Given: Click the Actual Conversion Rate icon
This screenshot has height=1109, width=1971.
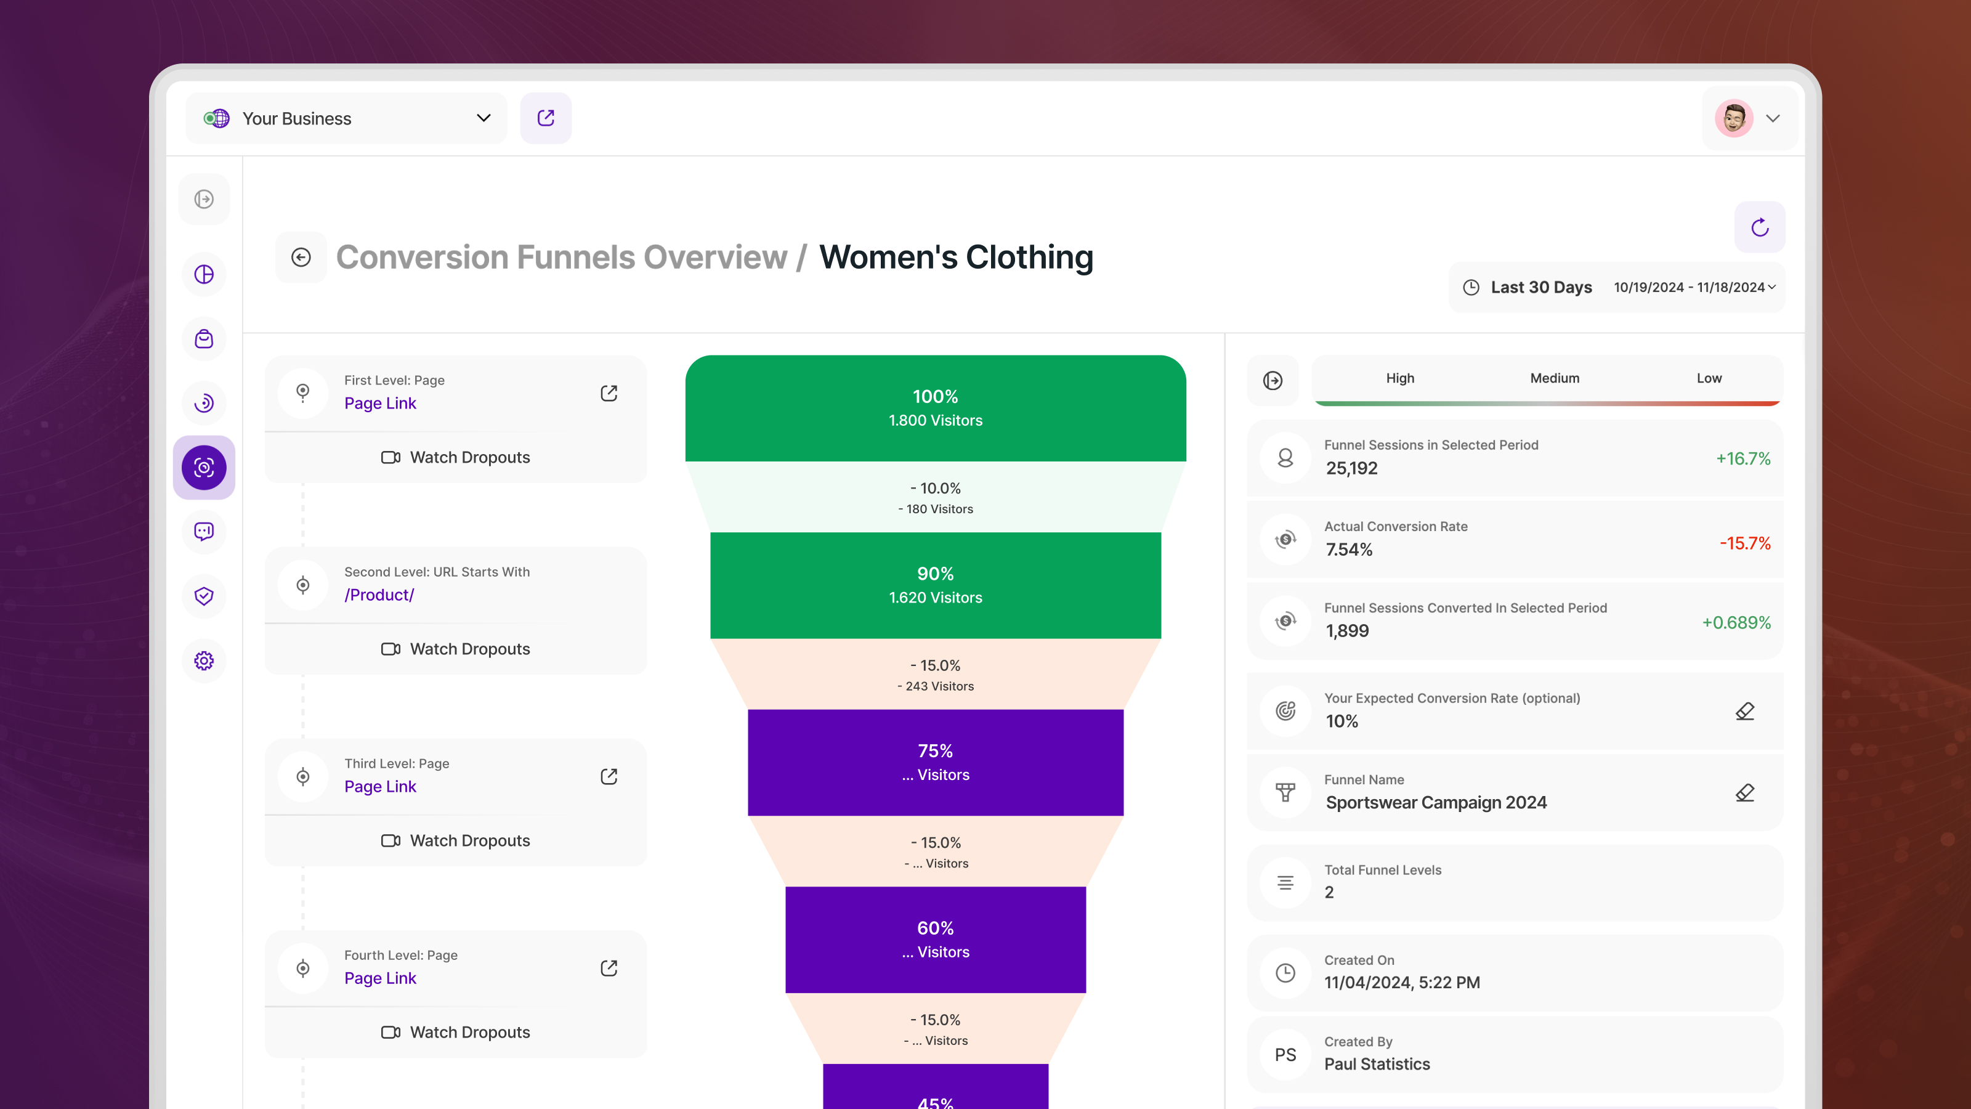Looking at the screenshot, I should pyautogui.click(x=1285, y=540).
